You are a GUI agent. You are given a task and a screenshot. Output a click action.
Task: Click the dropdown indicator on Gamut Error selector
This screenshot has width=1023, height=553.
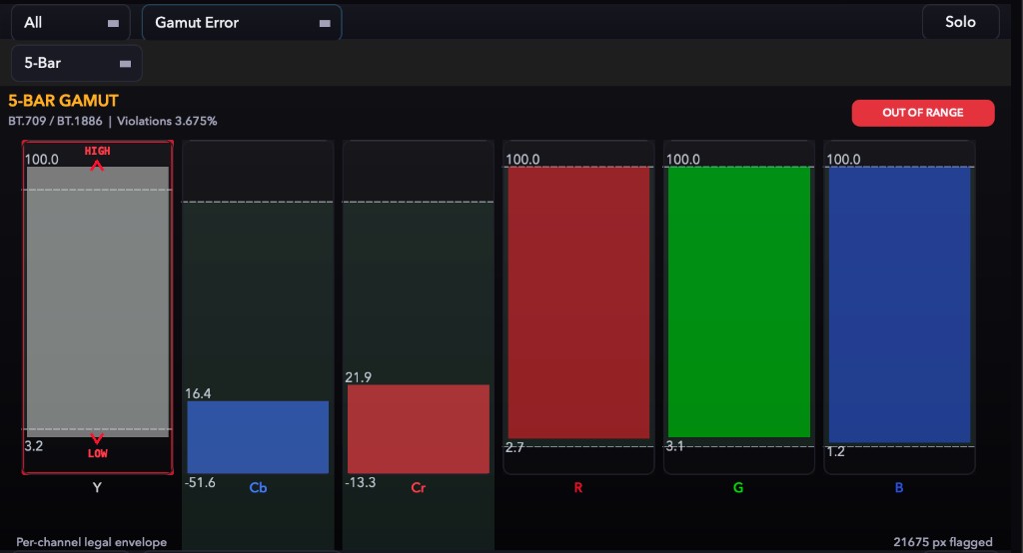coord(325,24)
